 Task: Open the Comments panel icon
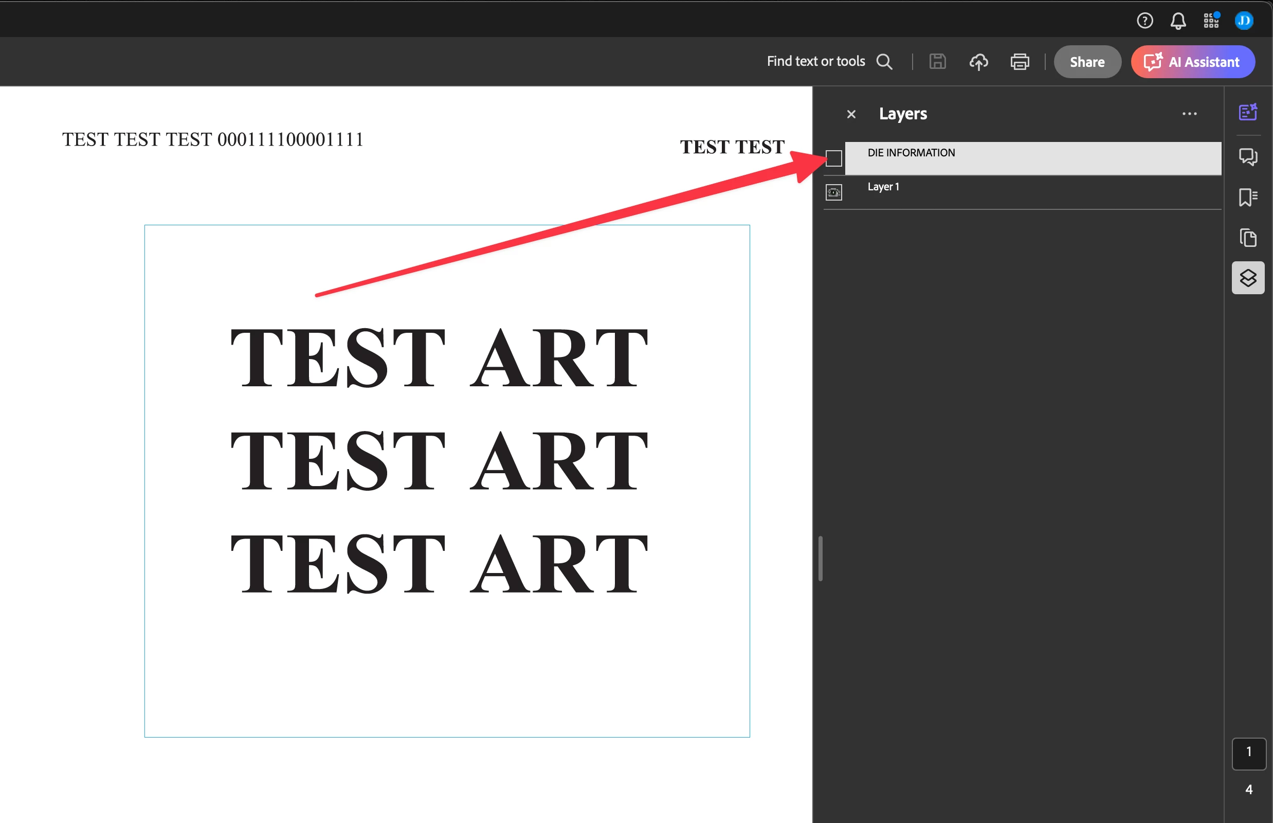(1248, 156)
